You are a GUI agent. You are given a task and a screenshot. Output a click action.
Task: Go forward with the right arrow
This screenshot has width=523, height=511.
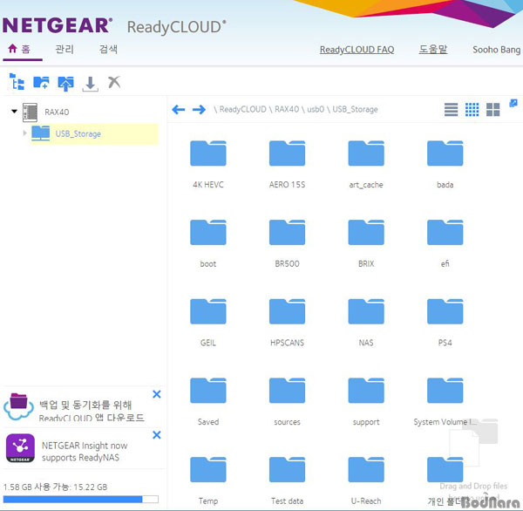(x=199, y=110)
